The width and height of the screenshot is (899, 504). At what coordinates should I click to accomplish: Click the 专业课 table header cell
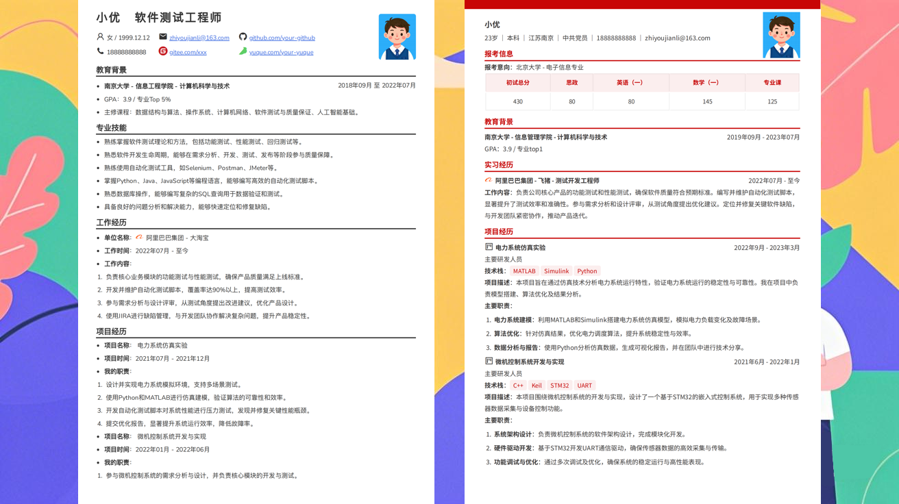(x=772, y=83)
